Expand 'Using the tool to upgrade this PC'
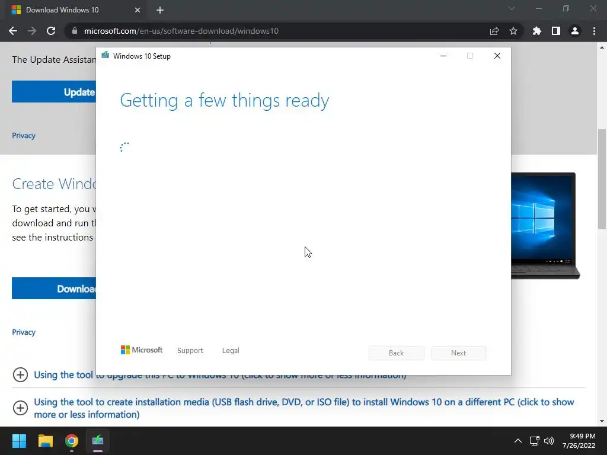Image resolution: width=607 pixels, height=455 pixels. (x=20, y=374)
